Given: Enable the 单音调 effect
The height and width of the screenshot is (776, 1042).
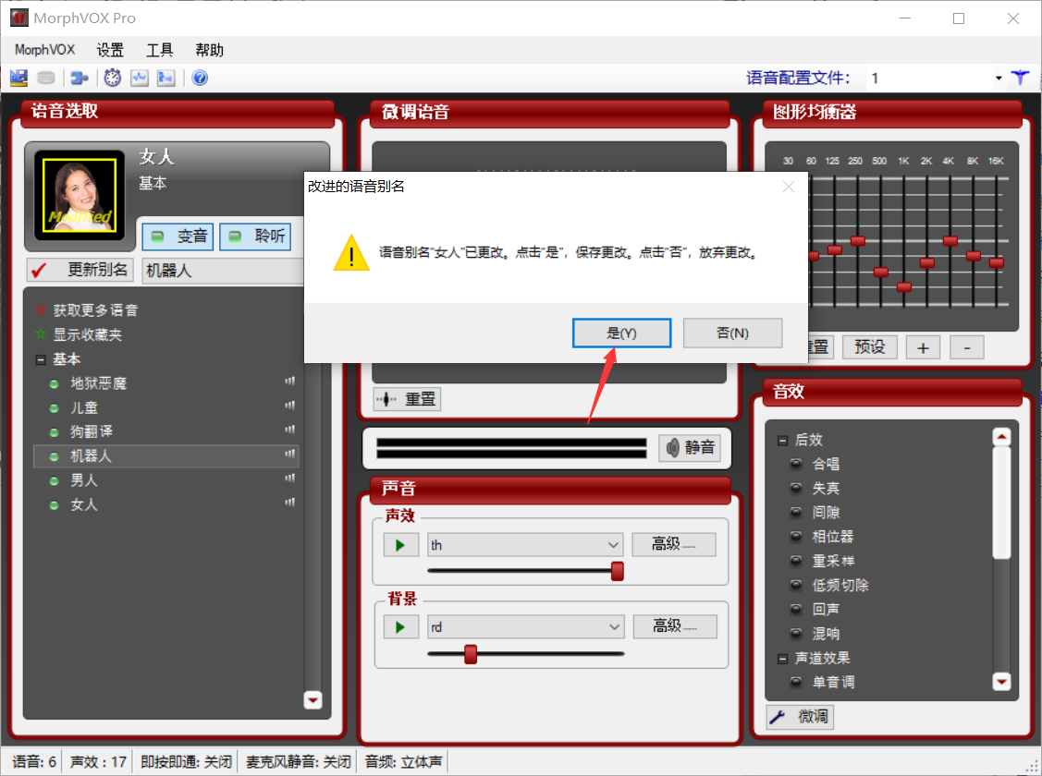Looking at the screenshot, I should (x=796, y=682).
